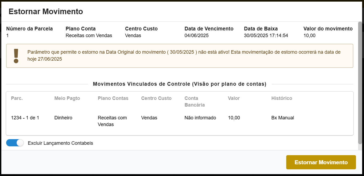Select the Plano Conta value Receitas com Vendas
The width and height of the screenshot is (364, 176).
click(x=89, y=35)
